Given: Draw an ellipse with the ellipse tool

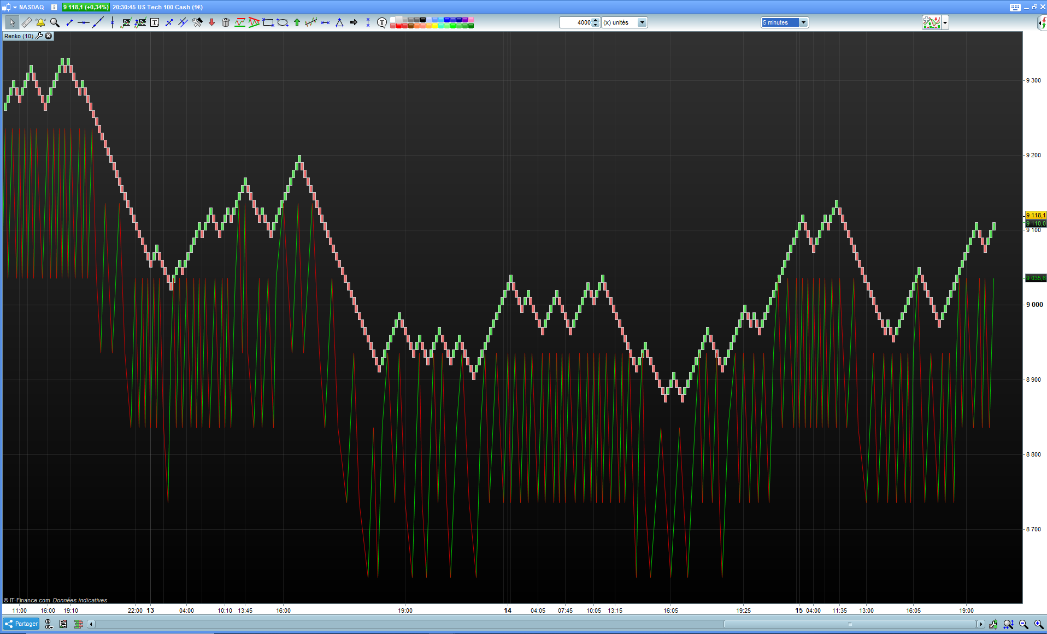Looking at the screenshot, I should [x=283, y=22].
